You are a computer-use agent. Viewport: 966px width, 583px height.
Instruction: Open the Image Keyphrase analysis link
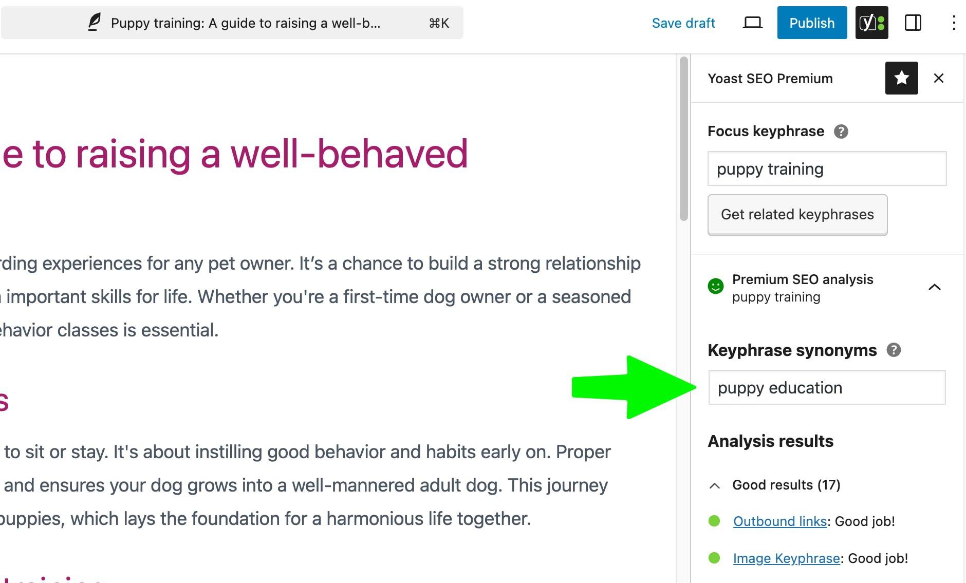(x=786, y=558)
